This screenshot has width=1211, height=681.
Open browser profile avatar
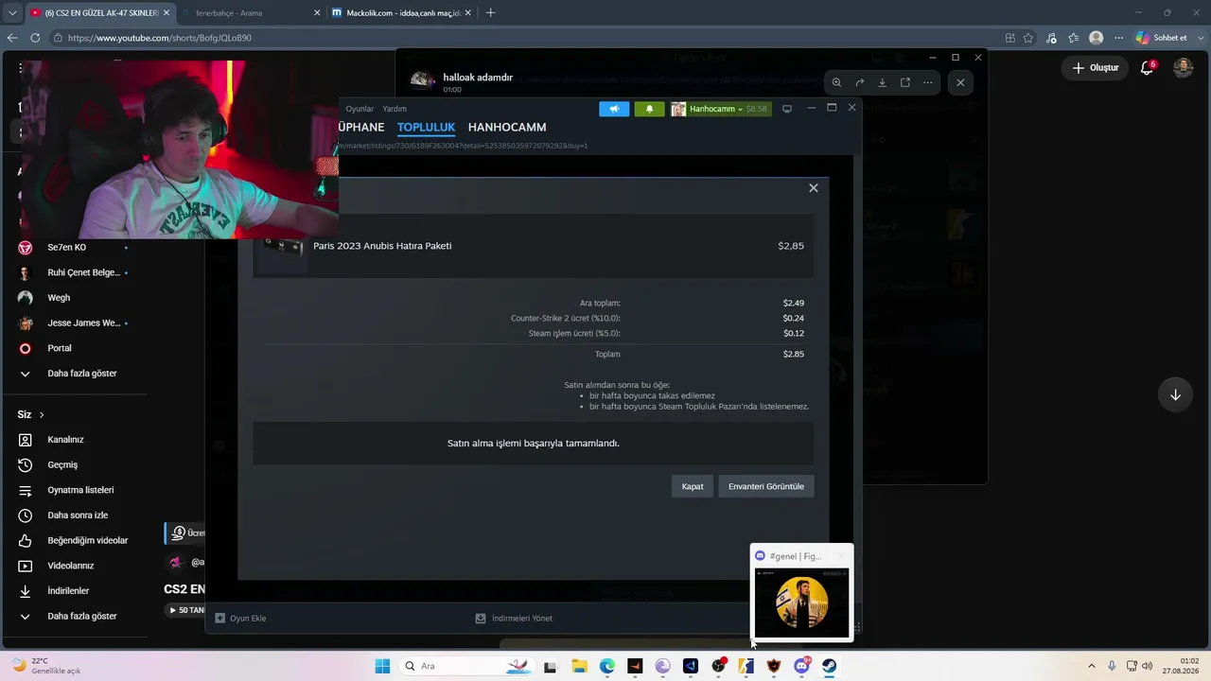tap(1097, 38)
